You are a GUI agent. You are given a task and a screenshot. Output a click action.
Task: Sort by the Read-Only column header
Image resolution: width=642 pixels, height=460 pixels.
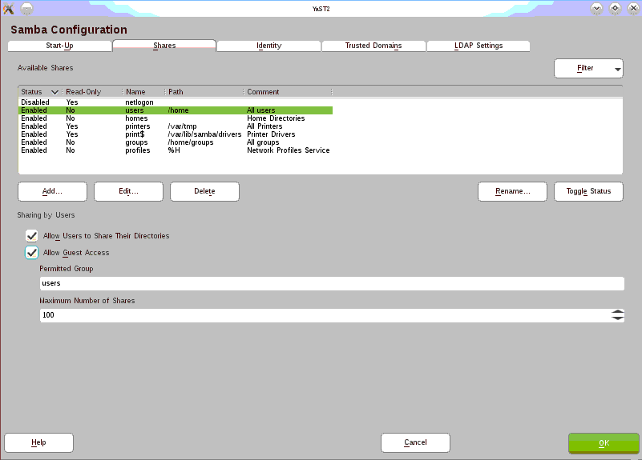click(x=92, y=92)
